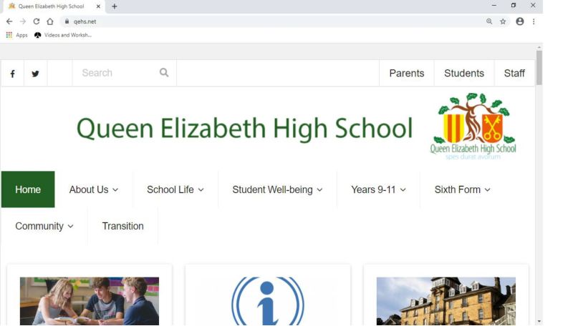Open the browser zoom magnifier icon
The image size is (573, 326).
tap(489, 21)
